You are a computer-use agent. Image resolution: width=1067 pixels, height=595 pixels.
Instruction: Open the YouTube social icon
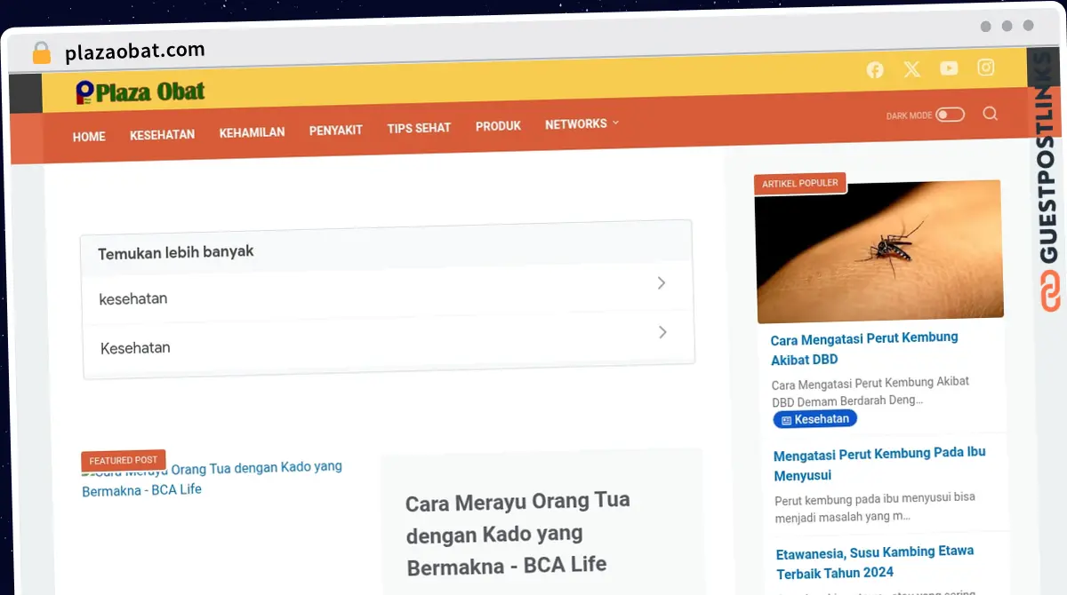[x=949, y=68]
